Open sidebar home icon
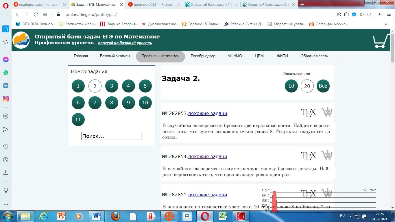 coord(6,29)
